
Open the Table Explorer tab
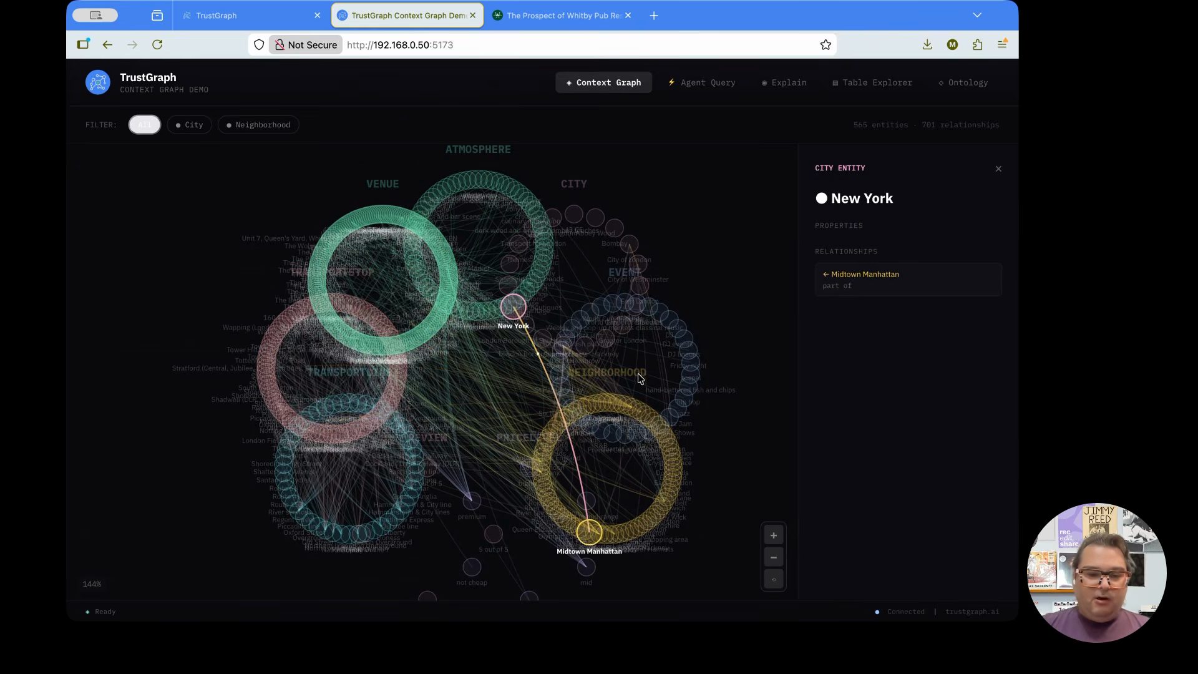pos(872,82)
